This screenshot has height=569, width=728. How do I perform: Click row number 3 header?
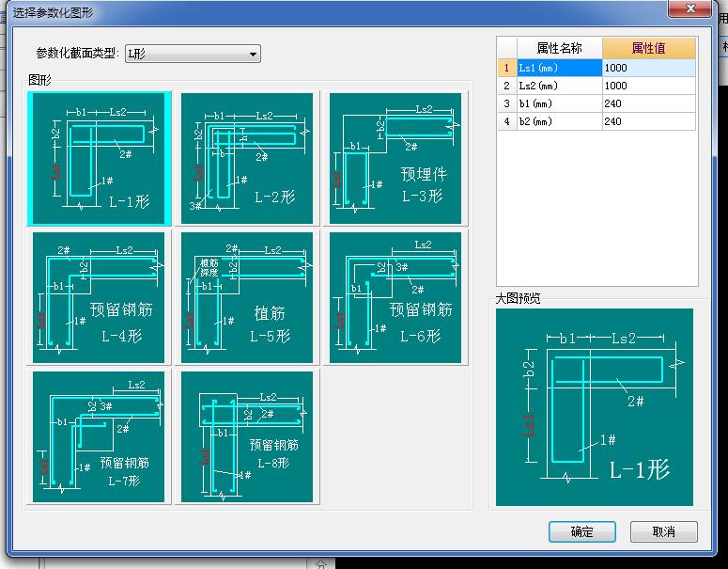[507, 103]
